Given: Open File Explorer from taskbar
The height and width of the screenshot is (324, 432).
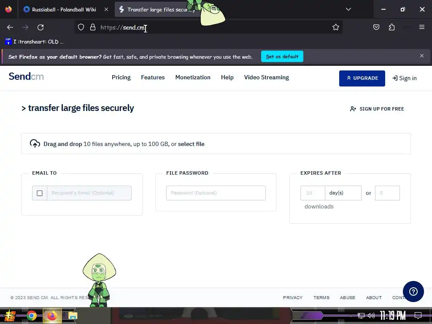Looking at the screenshot, I should [73, 316].
